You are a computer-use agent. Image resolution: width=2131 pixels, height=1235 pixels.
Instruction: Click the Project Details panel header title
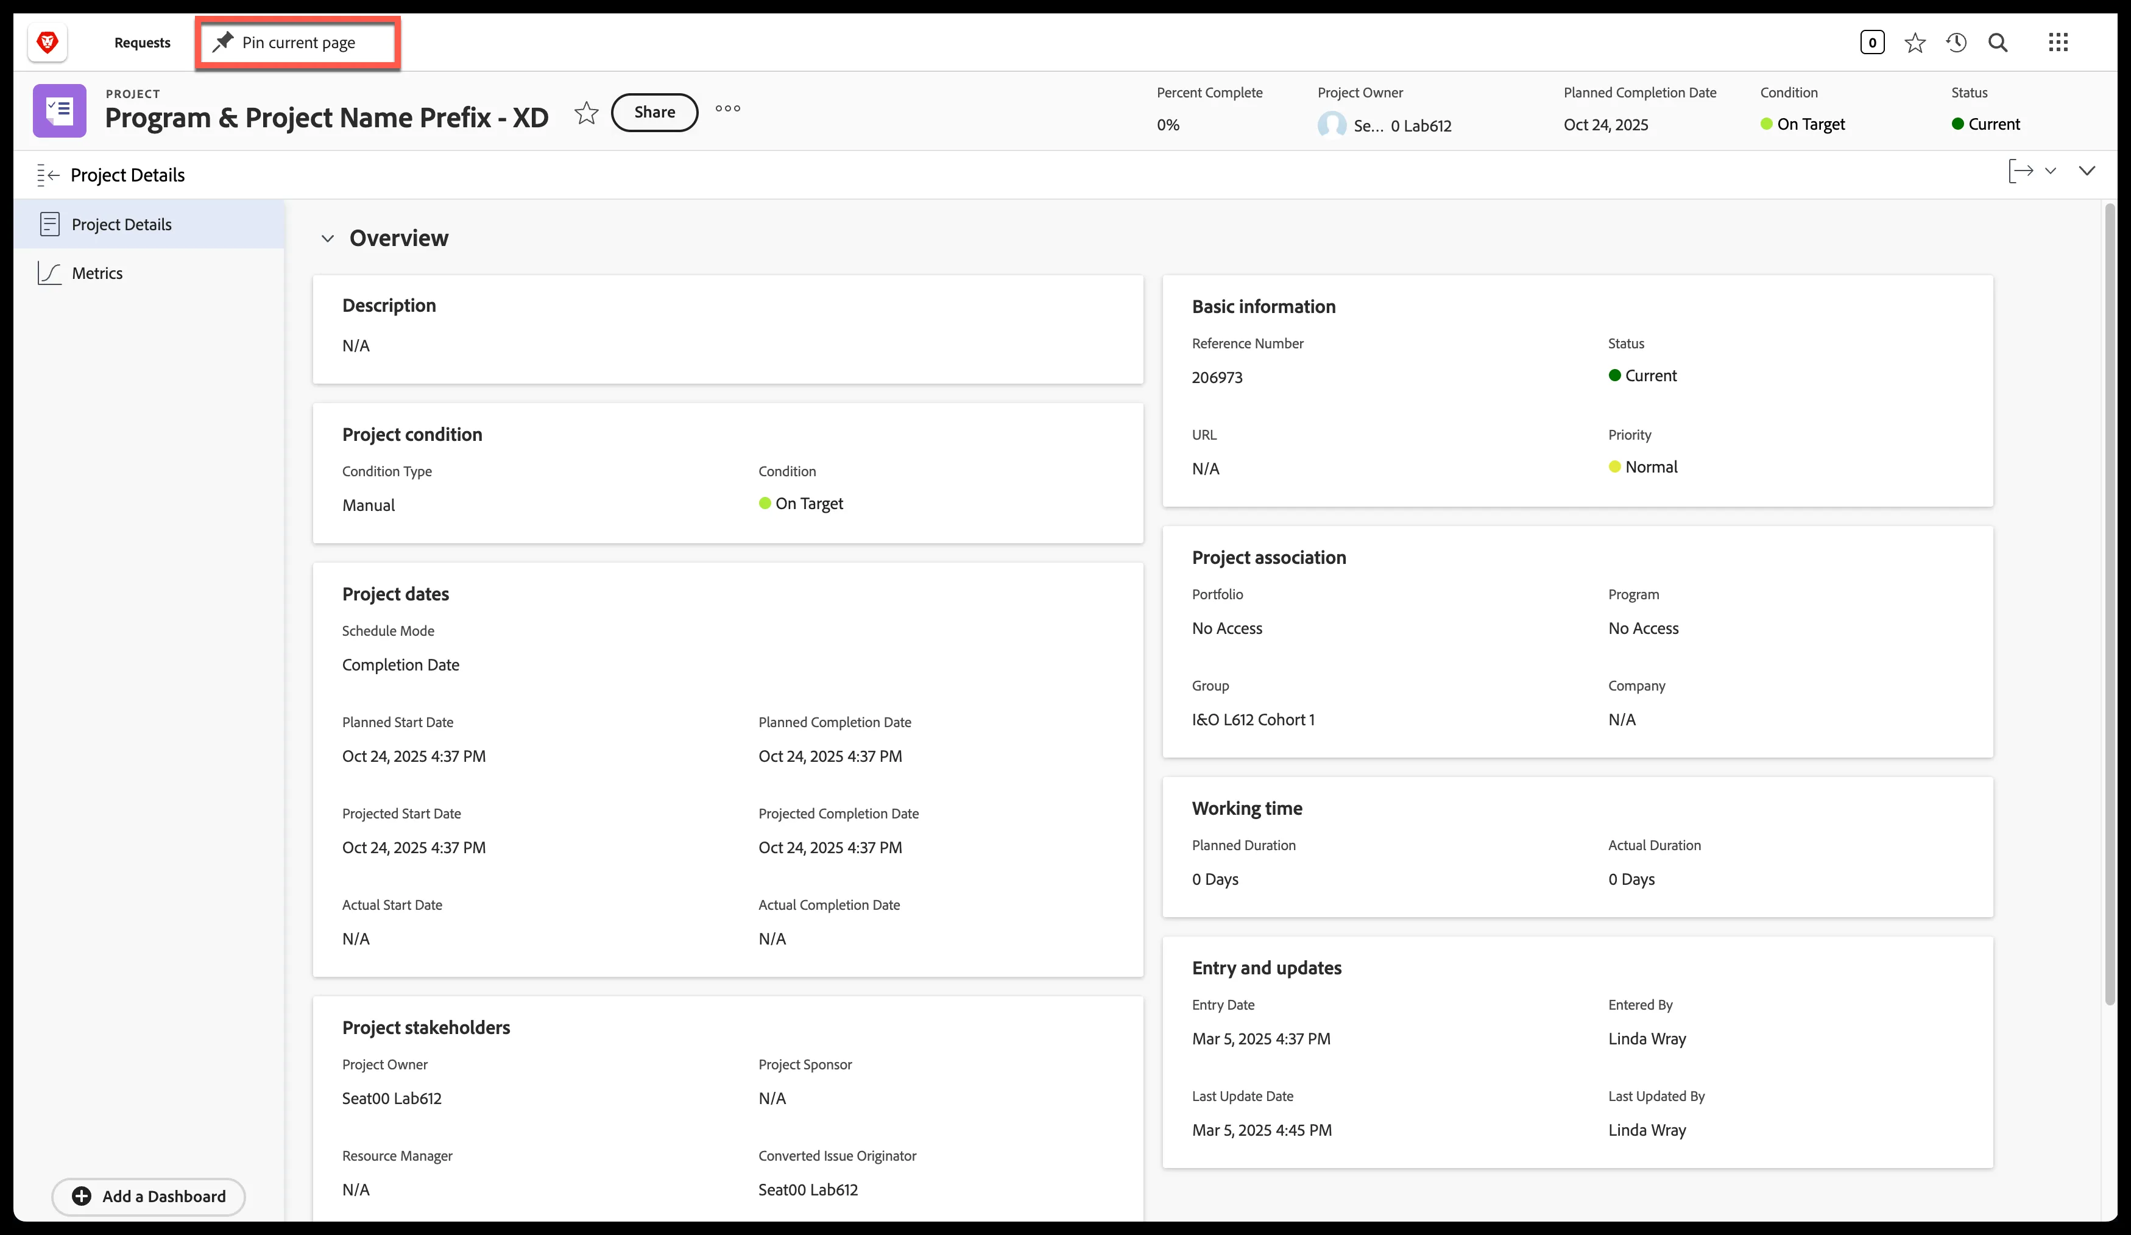coord(128,175)
